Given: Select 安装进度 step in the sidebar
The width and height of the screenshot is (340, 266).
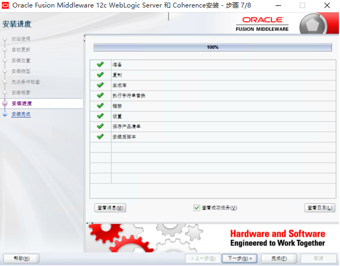Looking at the screenshot, I should 21,104.
